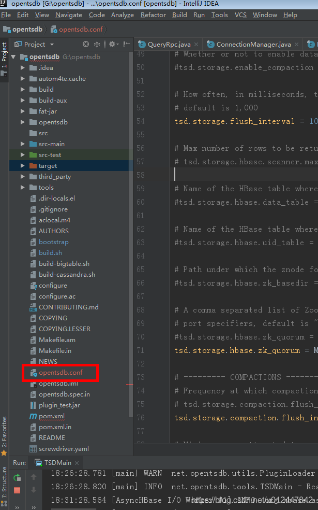Click the down arrow in Run panel
This screenshot has width=318, height=510.
coord(34,490)
